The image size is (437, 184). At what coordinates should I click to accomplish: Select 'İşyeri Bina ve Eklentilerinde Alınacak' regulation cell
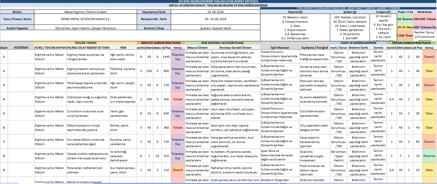279,156
